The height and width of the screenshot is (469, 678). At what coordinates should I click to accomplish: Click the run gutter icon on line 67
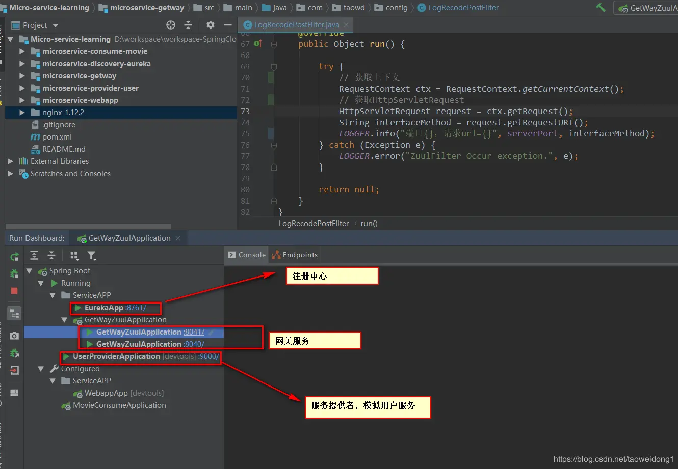(258, 44)
